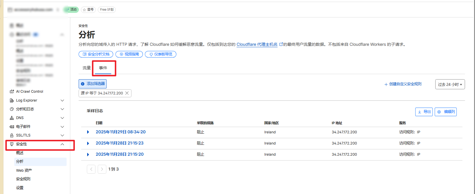Click the Log Explorer sidebar icon
Image resolution: width=475 pixels, height=194 pixels.
[x=12, y=100]
